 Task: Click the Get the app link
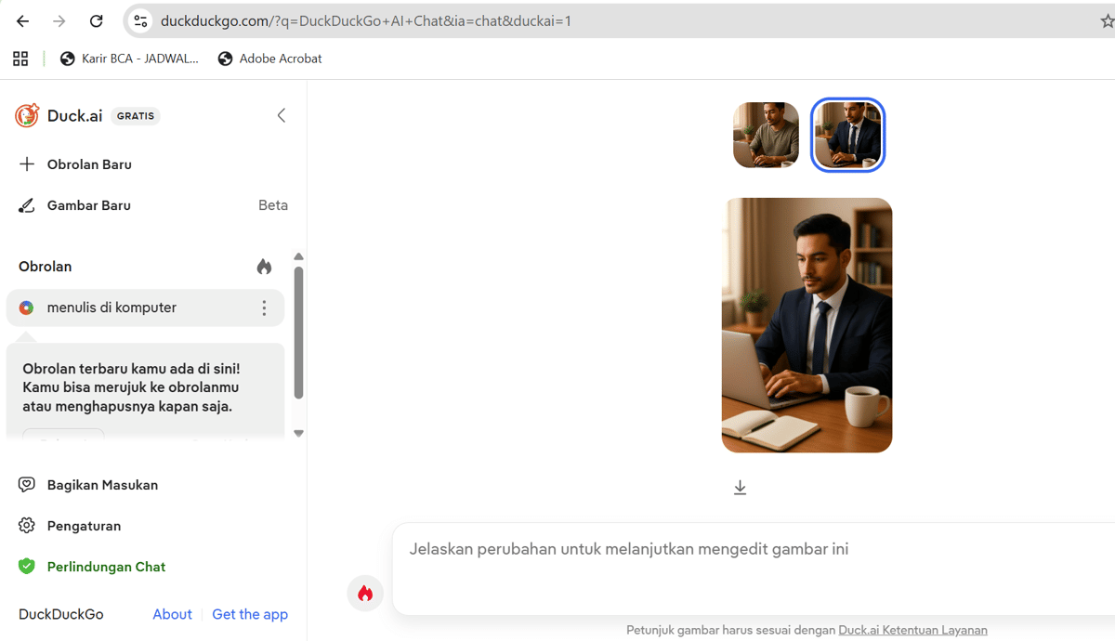249,614
